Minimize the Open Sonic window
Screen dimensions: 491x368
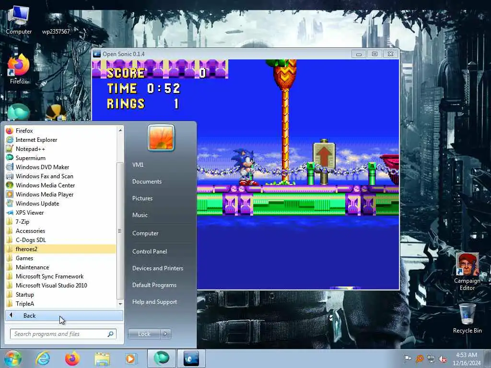[x=359, y=54]
